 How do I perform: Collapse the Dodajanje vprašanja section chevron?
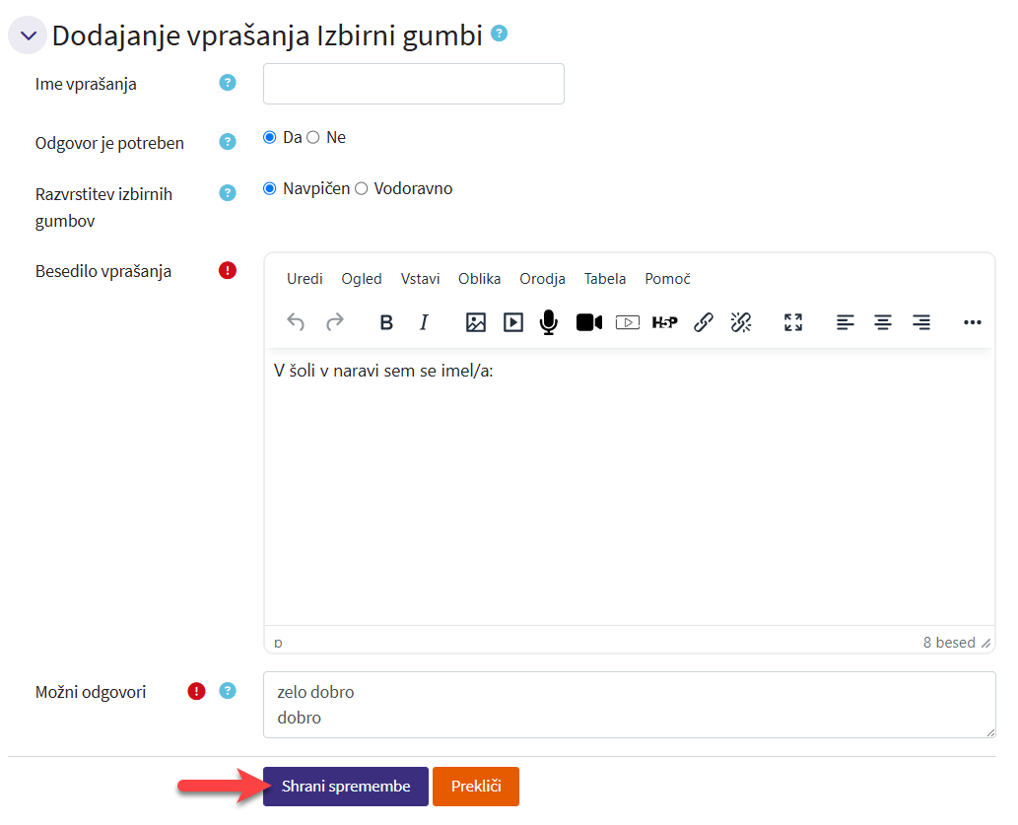click(28, 36)
